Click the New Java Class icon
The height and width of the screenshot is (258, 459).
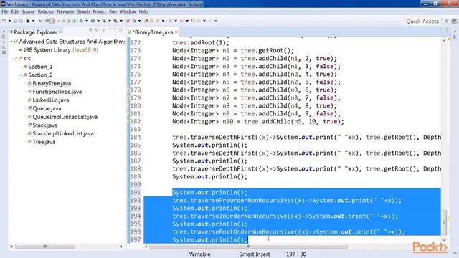coord(134,21)
